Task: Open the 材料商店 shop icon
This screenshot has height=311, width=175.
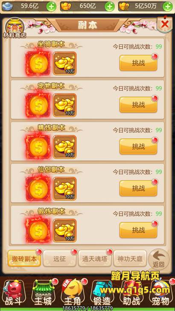Action: pos(15,28)
